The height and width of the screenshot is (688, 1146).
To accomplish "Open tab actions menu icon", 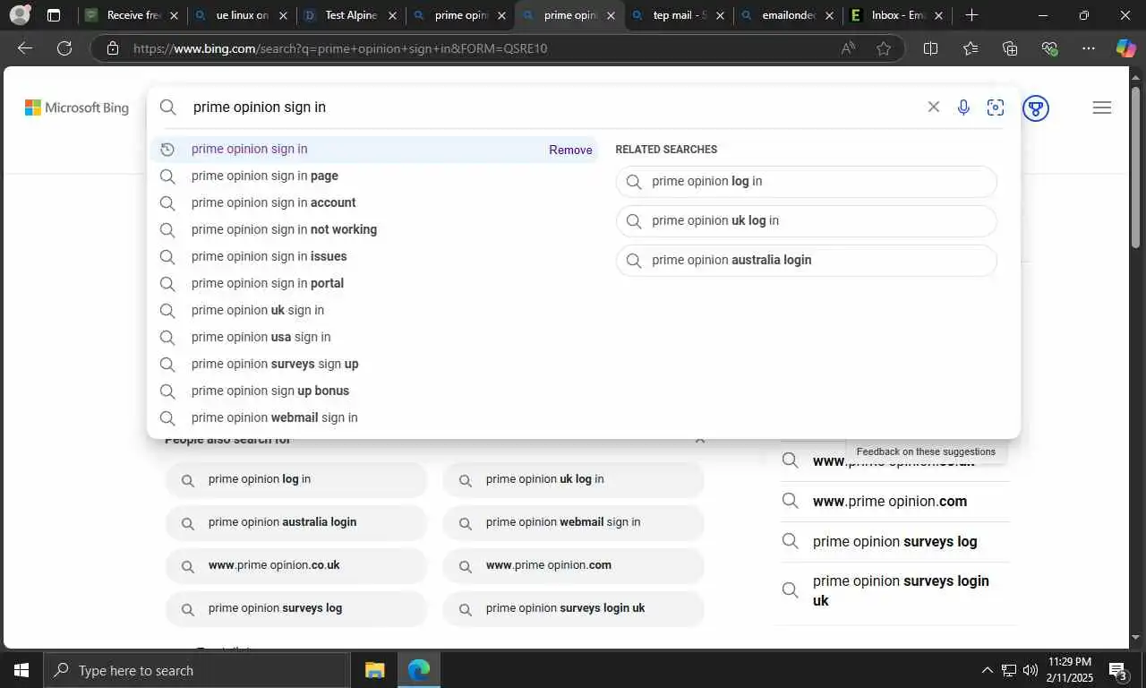I will click(54, 15).
